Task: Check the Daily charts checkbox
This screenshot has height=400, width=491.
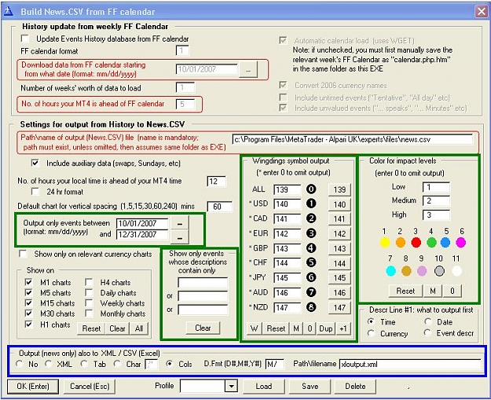Action: point(89,292)
